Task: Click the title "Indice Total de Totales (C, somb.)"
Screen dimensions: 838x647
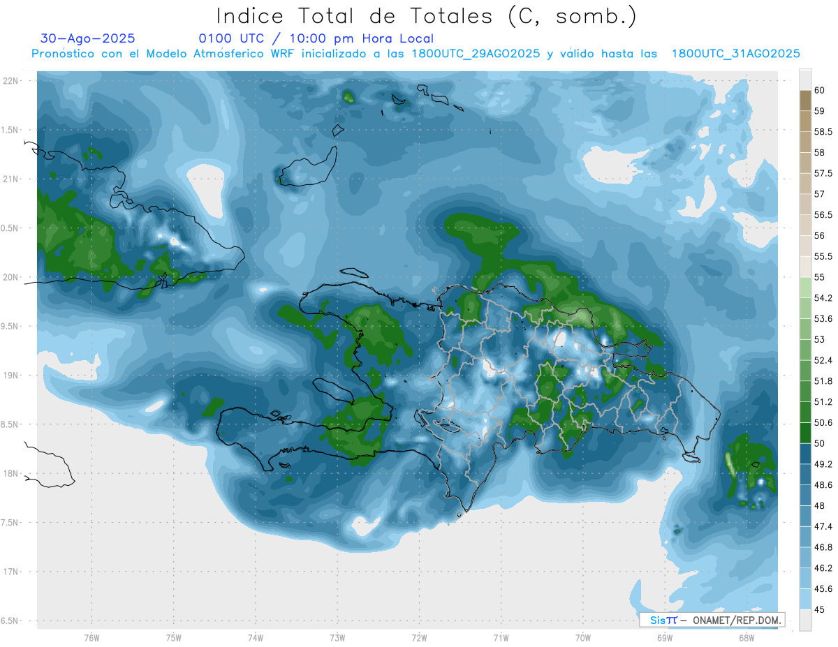Action: click(427, 16)
